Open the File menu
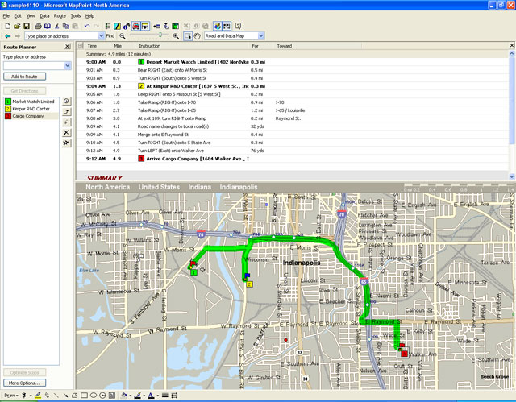The height and width of the screenshot is (402, 516). point(6,16)
